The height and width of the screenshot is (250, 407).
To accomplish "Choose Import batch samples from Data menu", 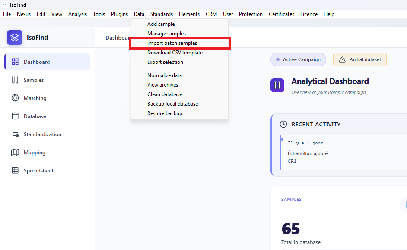I will [172, 43].
